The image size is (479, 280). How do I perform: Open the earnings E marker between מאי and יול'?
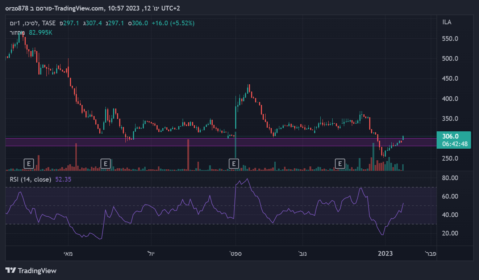(105, 164)
